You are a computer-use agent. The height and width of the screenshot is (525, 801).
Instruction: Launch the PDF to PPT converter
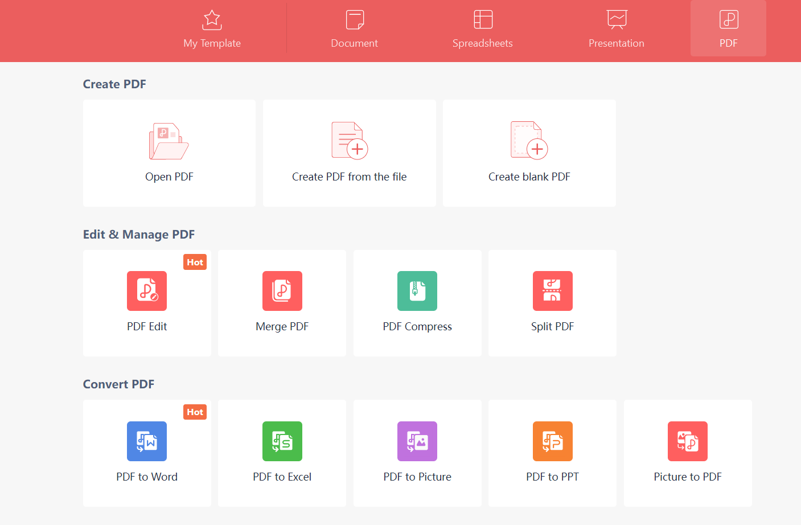point(552,453)
